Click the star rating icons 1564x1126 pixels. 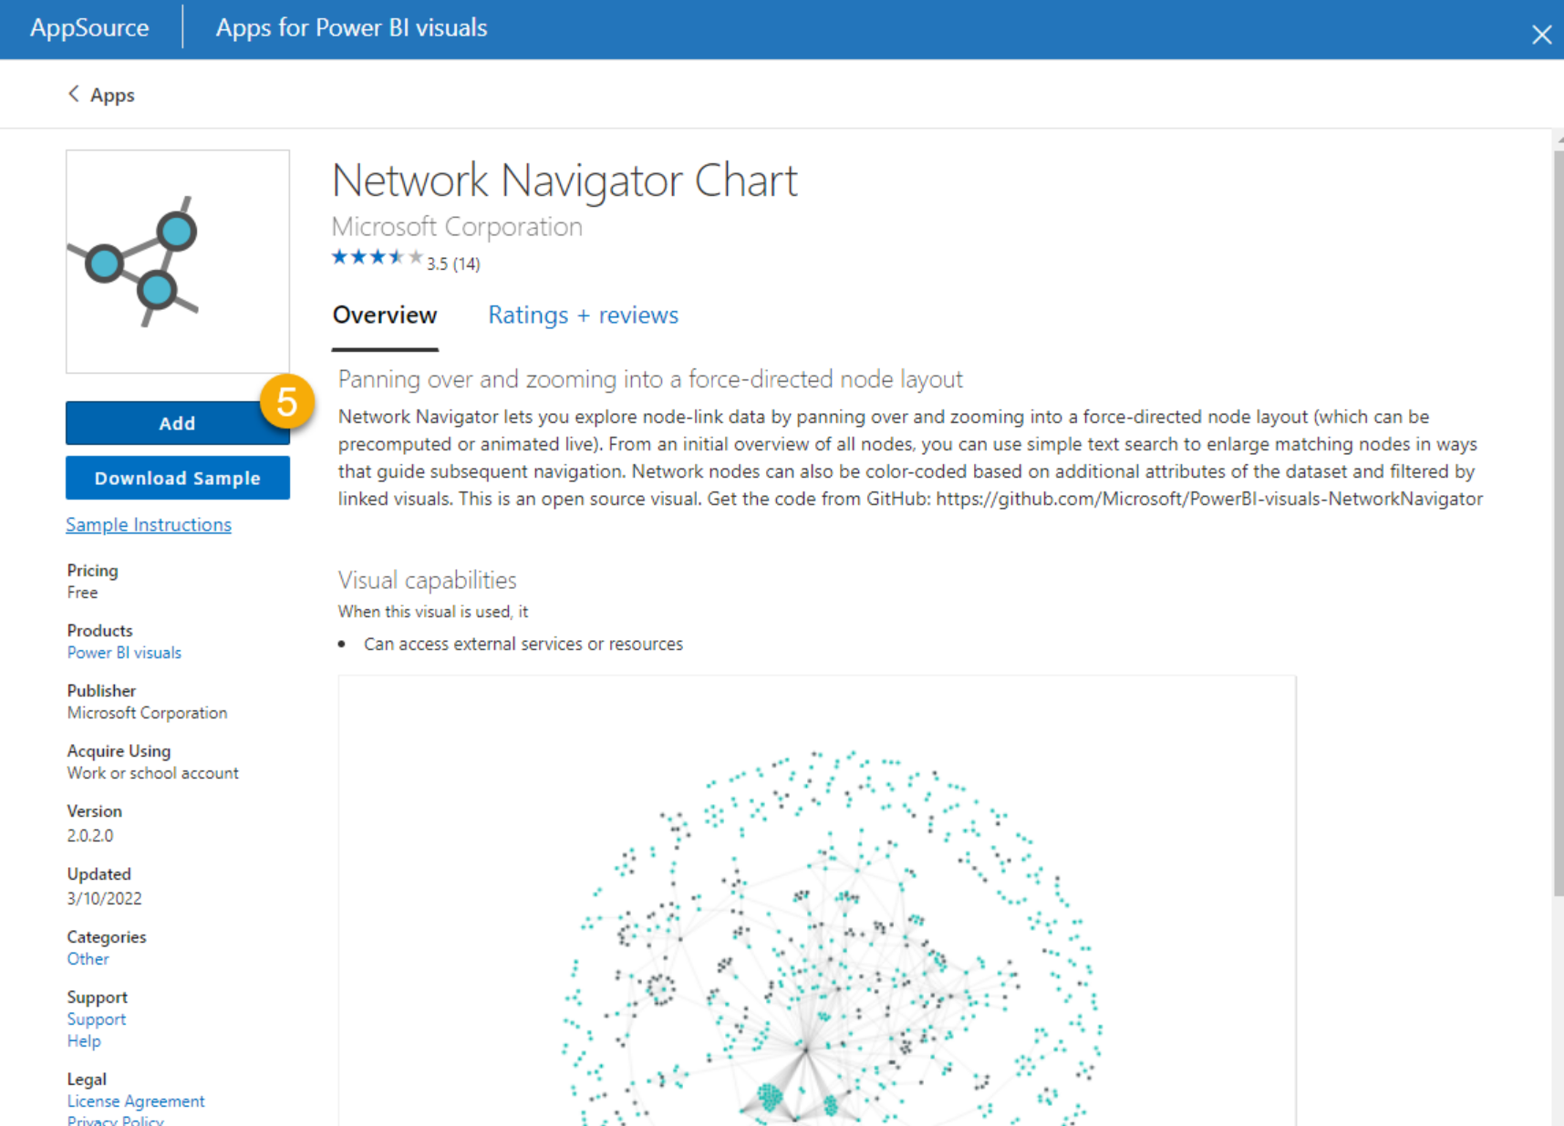coord(378,258)
